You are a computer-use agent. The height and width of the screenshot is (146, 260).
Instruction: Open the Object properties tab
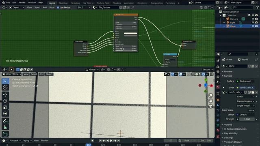[x=218, y=100]
